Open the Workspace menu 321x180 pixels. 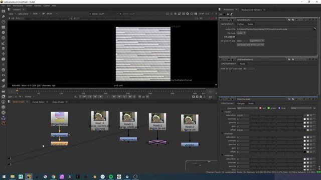point(18,5)
